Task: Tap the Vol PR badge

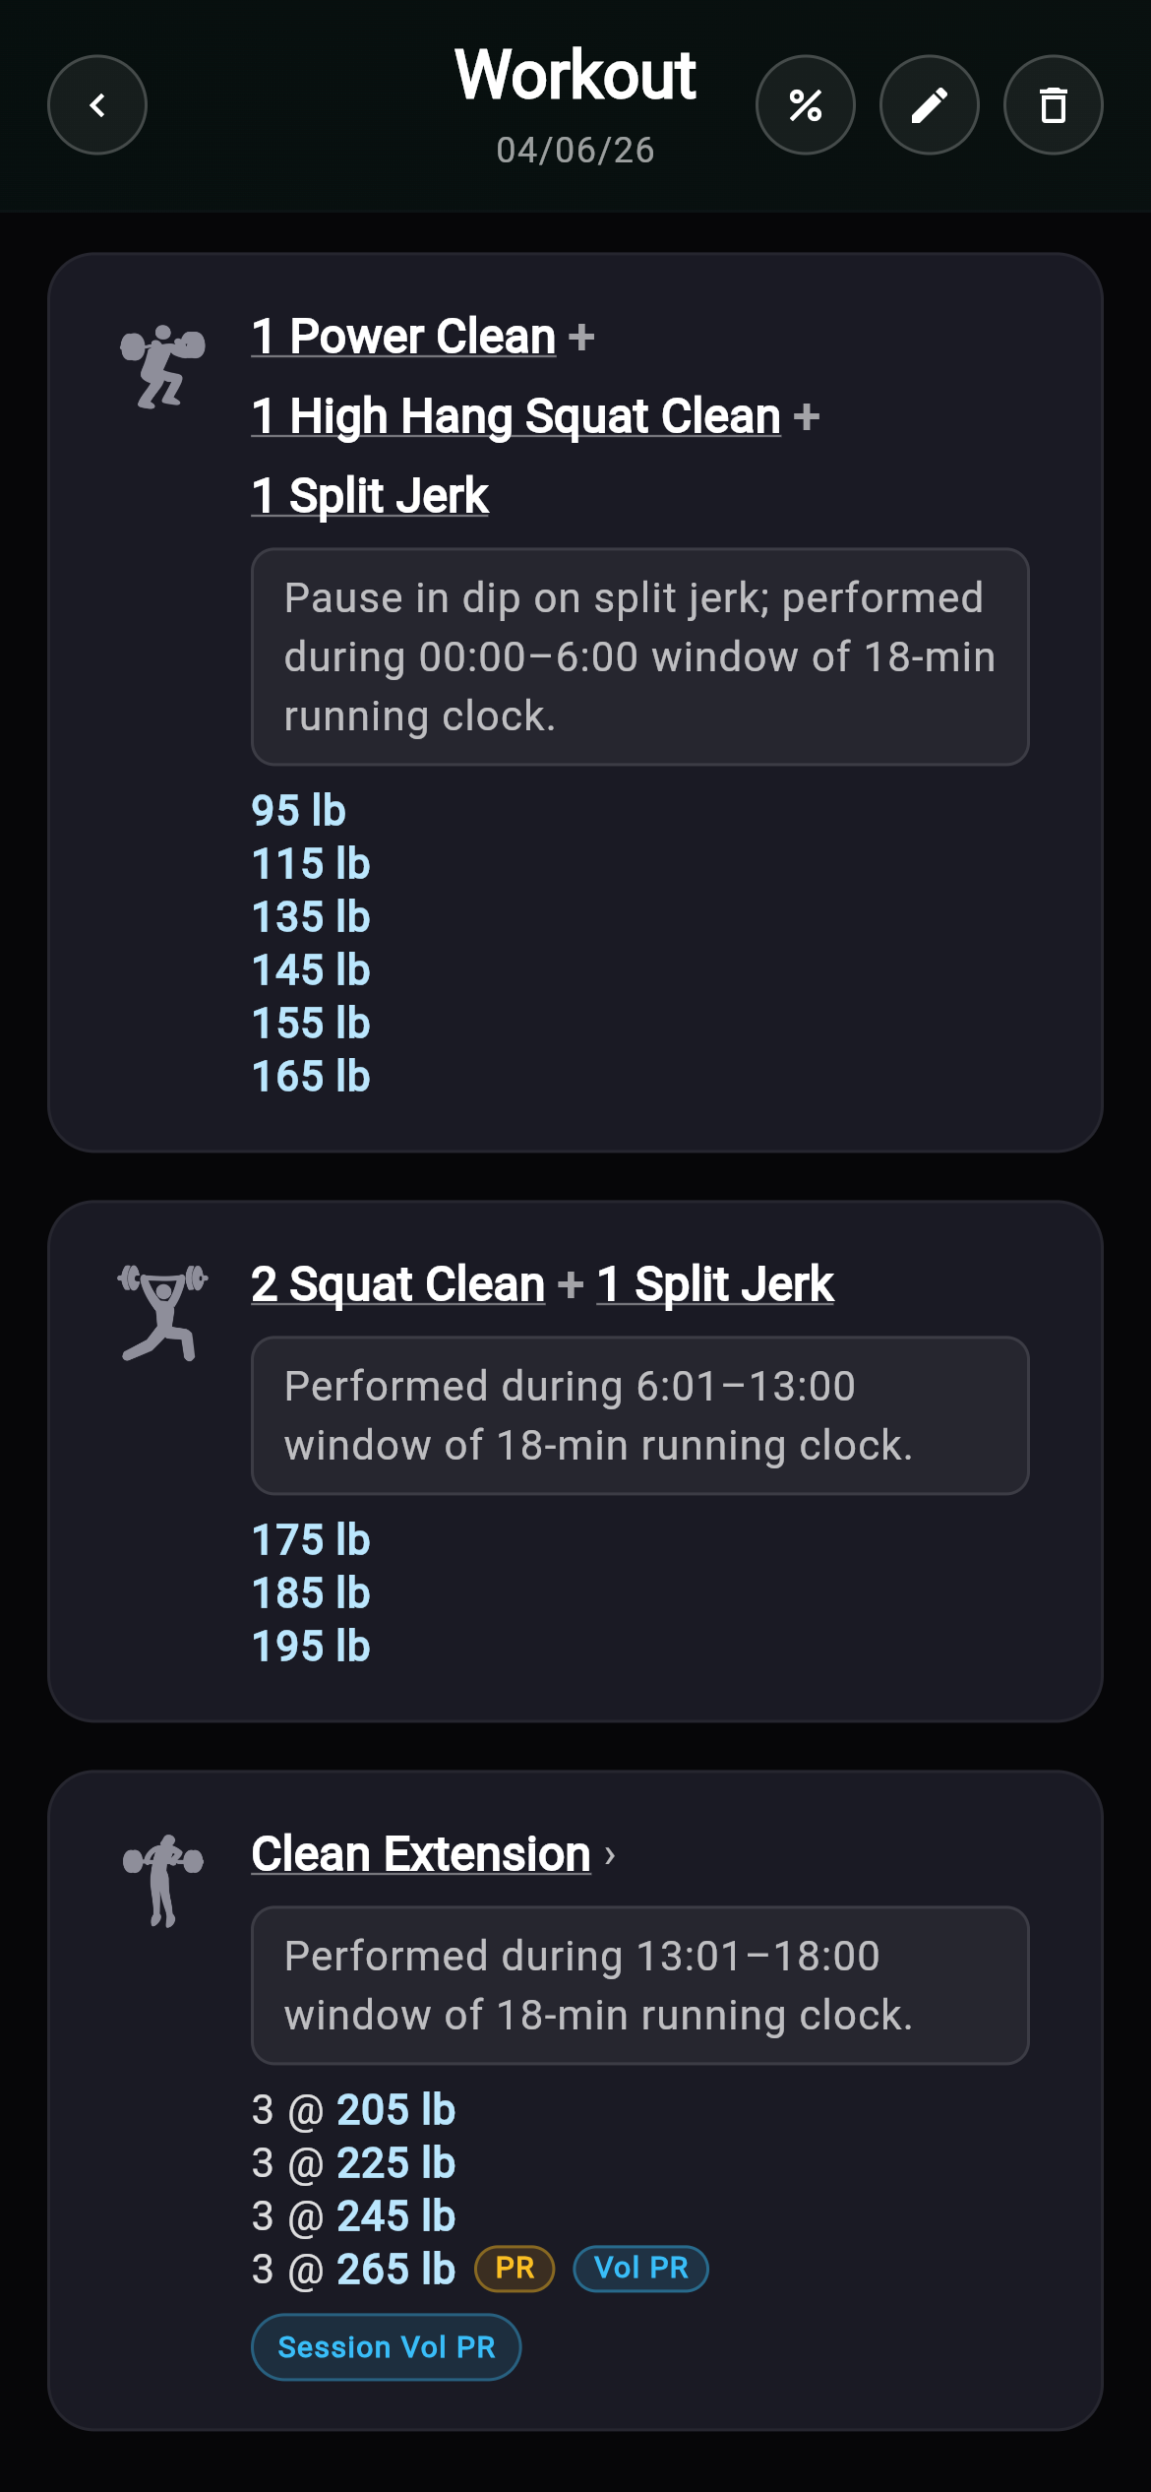Action: click(x=640, y=2269)
